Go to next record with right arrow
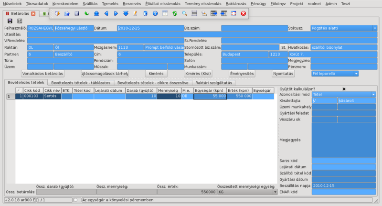Screen dimensions: 382x206 pos(116,13)
